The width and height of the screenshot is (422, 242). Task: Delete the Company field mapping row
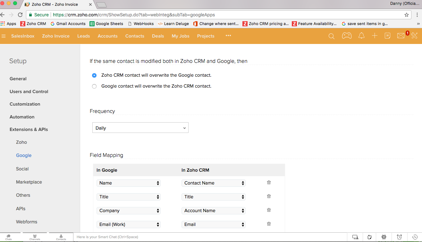[269, 210]
